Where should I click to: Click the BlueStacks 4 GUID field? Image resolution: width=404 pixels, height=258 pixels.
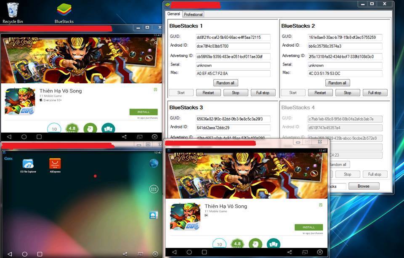(345, 119)
